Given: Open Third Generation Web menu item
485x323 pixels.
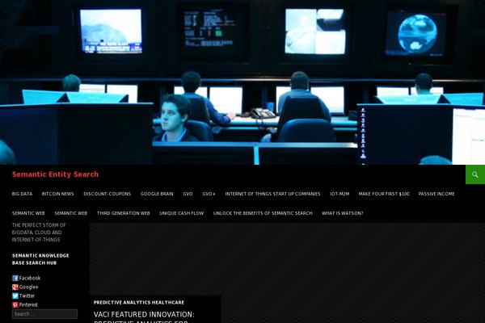Looking at the screenshot, I should coord(124,213).
